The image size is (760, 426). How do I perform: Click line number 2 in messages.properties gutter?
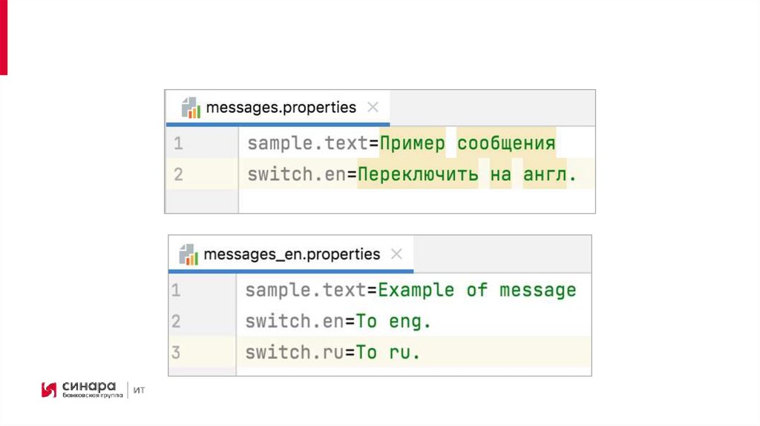click(x=178, y=175)
